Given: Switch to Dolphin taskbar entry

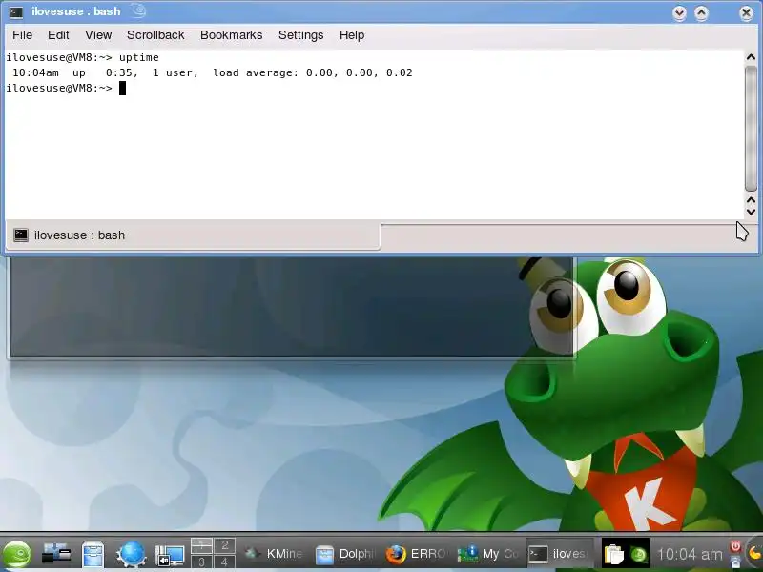Looking at the screenshot, I should pos(345,554).
